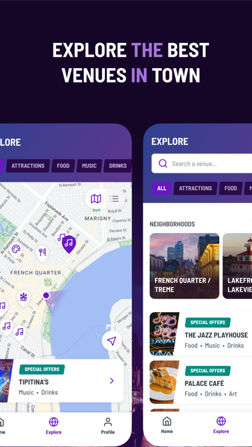252x447 pixels.
Task: Tap the current location purple dot
Action: [46, 295]
